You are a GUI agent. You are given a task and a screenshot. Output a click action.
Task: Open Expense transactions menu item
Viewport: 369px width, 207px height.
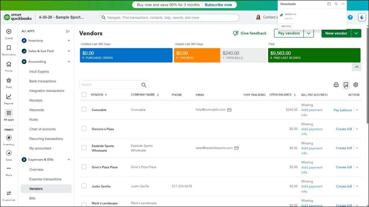click(x=45, y=179)
